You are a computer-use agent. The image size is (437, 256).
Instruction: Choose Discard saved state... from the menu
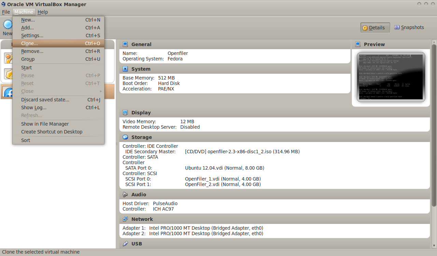point(58,100)
